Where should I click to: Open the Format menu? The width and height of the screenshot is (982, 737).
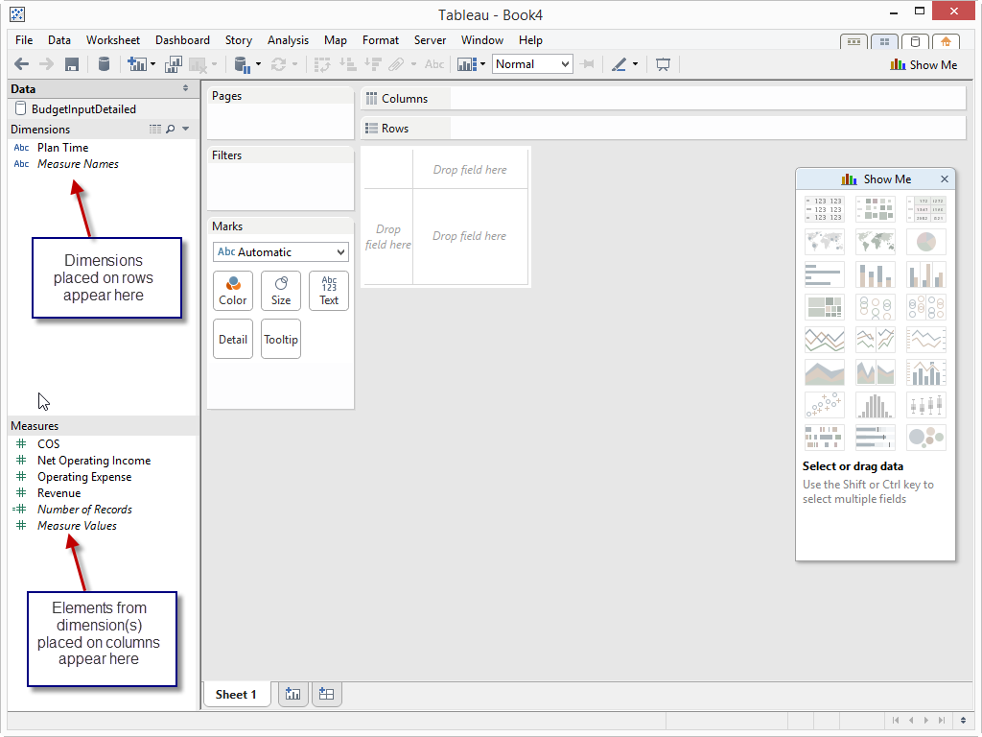pyautogui.click(x=380, y=40)
